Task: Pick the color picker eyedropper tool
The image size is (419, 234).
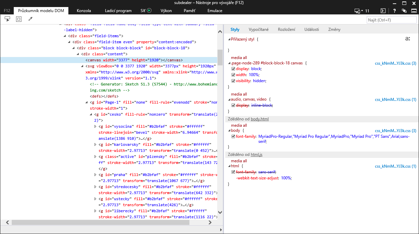Action: pos(30,19)
